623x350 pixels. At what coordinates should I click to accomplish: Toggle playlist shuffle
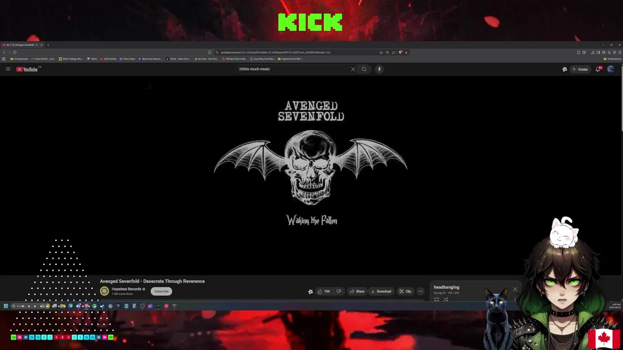coord(445,299)
